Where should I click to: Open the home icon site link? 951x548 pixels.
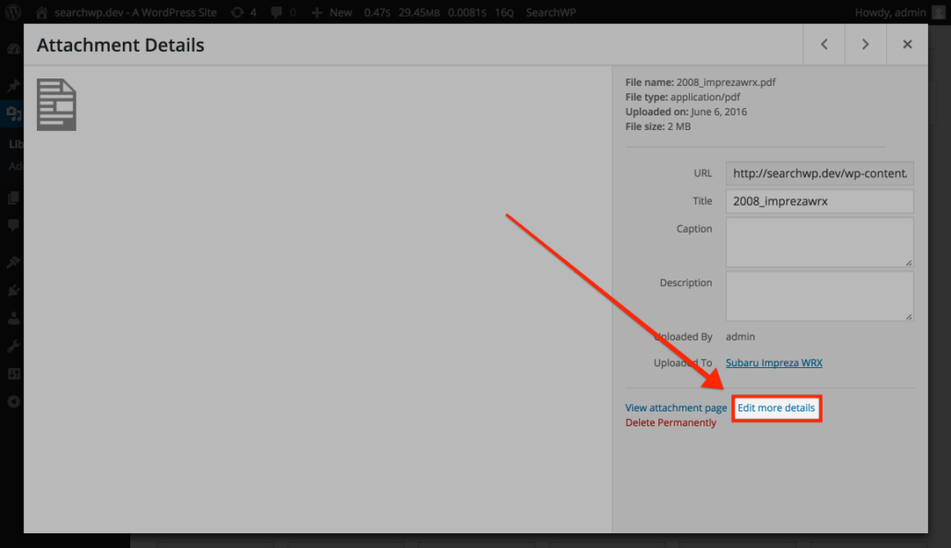pos(42,13)
